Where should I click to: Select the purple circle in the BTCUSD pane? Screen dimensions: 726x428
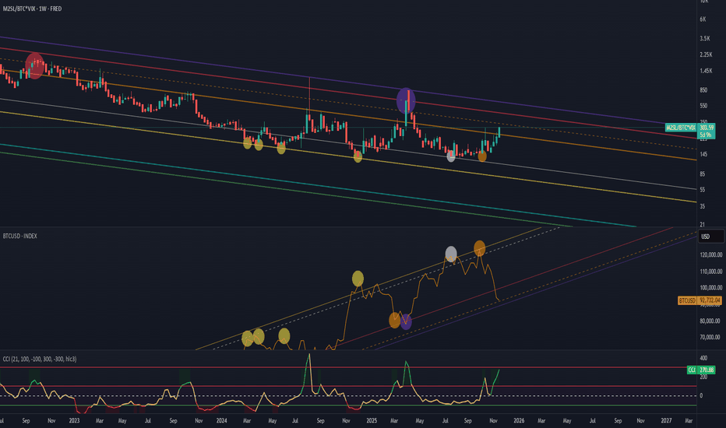tap(406, 321)
